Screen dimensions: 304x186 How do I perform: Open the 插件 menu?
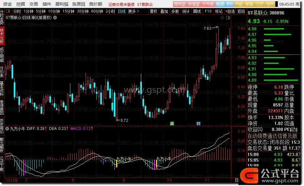tap(47, 4)
